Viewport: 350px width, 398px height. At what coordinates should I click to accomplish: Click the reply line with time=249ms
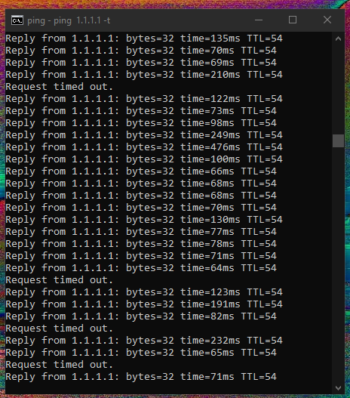pos(144,135)
